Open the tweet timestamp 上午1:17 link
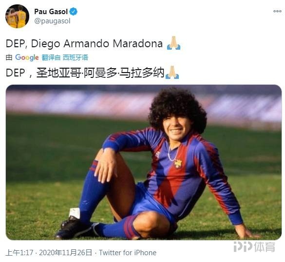Screen dimensions: 285x262 (19, 253)
